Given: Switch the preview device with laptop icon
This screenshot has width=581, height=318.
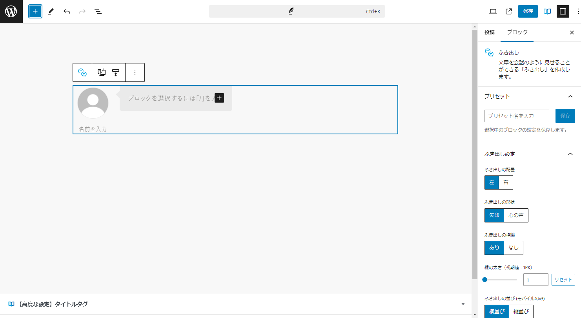Looking at the screenshot, I should coord(493,11).
